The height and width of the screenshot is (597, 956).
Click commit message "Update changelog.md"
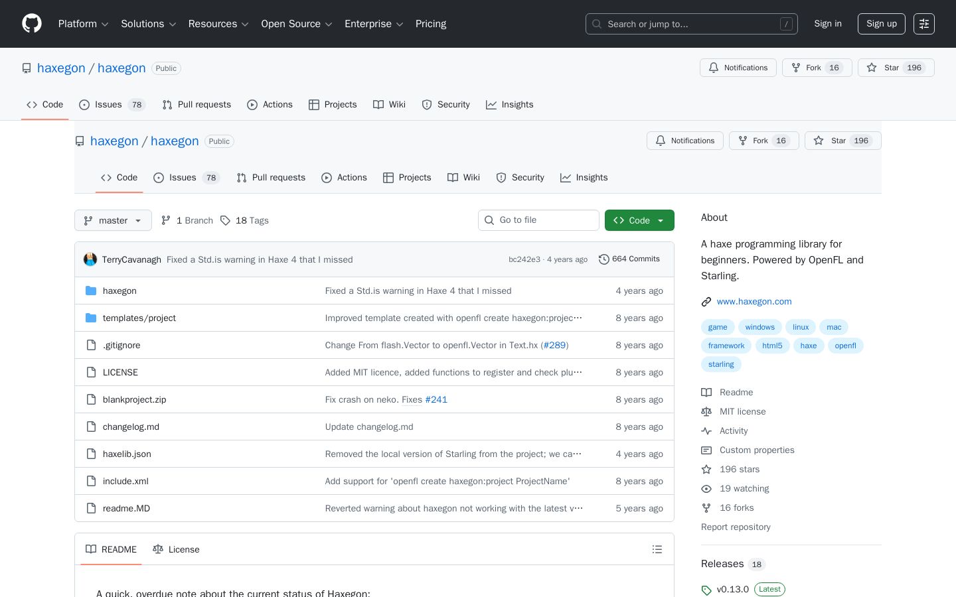point(369,427)
